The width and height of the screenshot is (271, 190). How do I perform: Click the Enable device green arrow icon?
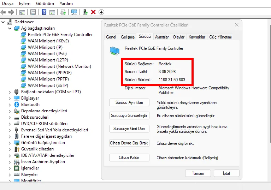[86, 12]
